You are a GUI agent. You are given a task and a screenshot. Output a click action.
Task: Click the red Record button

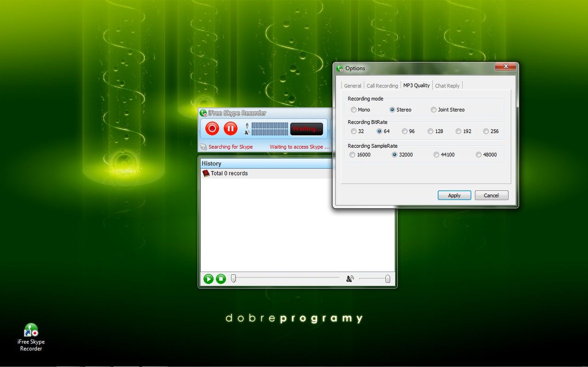coord(212,128)
